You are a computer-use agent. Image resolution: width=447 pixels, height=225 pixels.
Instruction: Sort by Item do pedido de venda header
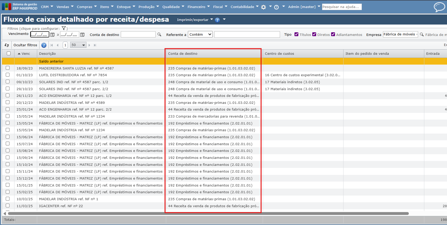pyautogui.click(x=384, y=53)
